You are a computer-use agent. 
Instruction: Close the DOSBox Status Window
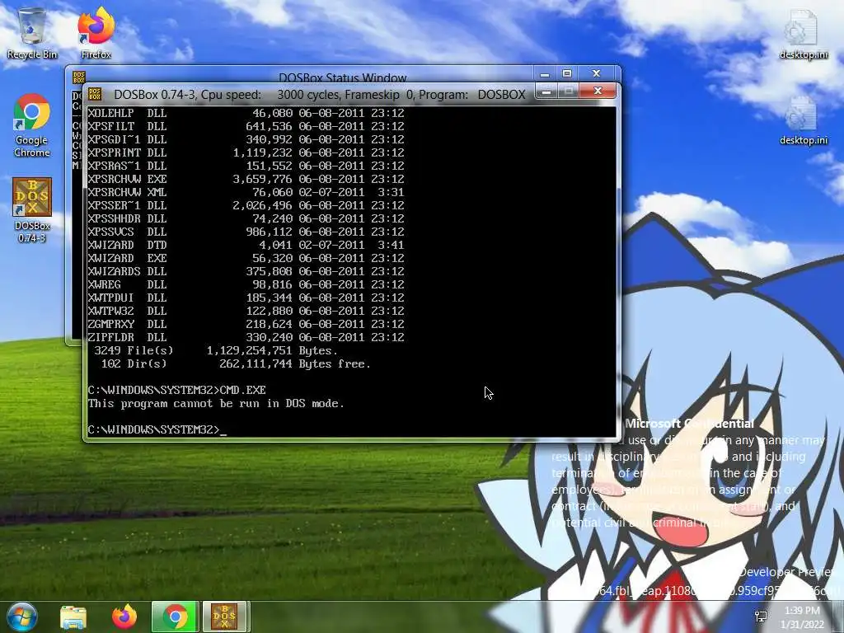(x=597, y=73)
